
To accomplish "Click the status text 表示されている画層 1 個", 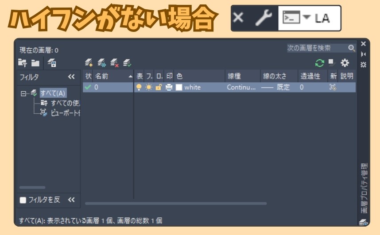I will 80,221.
